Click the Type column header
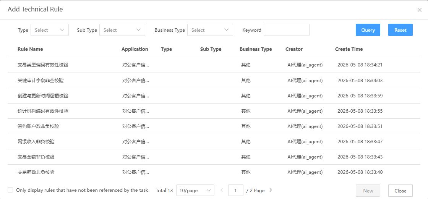This screenshot has width=428, height=199. (166, 49)
